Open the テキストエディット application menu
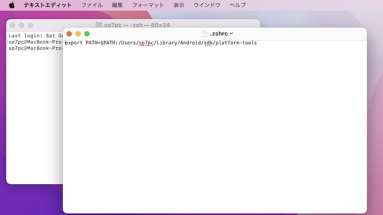 point(48,5)
